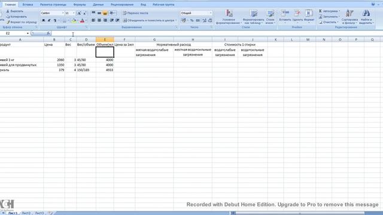Toggle the highlighted bottom align button

point(105,13)
